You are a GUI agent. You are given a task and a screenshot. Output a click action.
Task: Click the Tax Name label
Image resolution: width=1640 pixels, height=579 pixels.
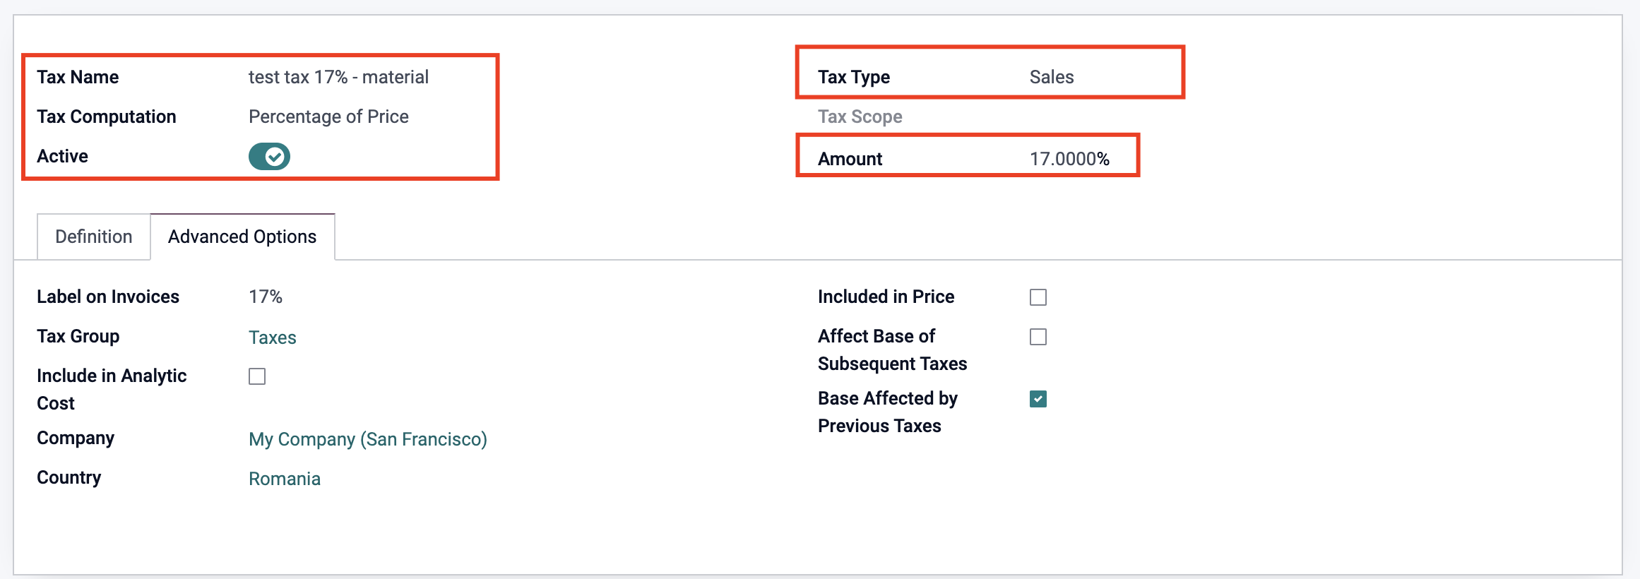click(78, 77)
